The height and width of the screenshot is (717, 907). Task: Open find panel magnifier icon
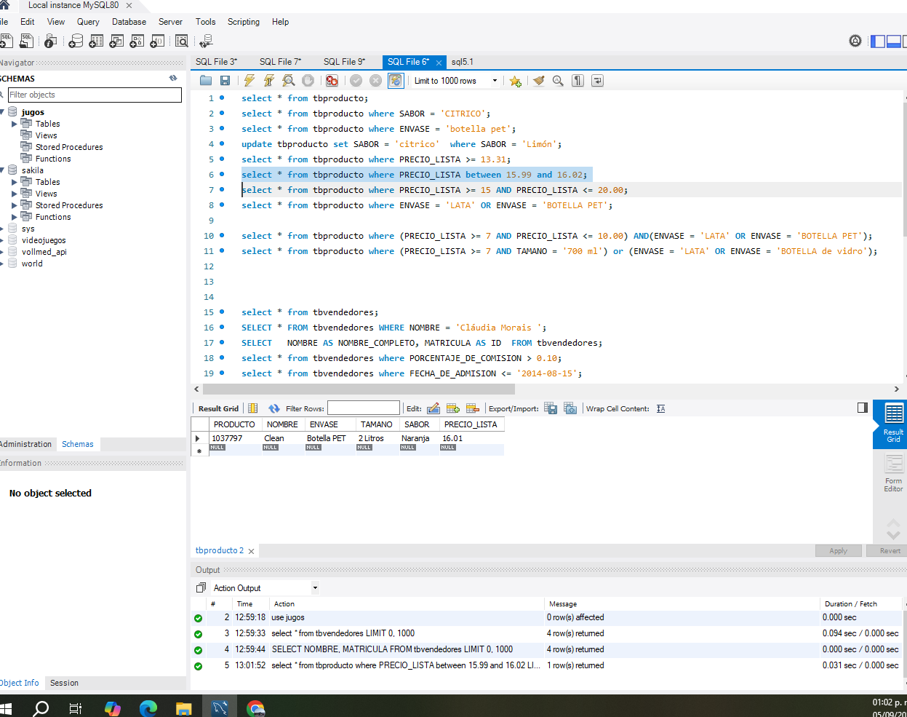pyautogui.click(x=558, y=81)
